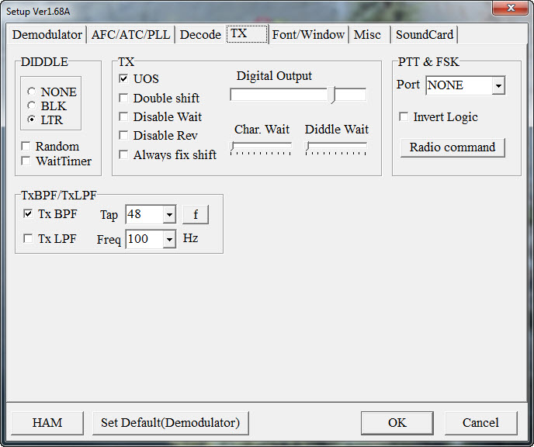The image size is (534, 447).
Task: Enable the Invert Logic checkbox
Action: (404, 117)
